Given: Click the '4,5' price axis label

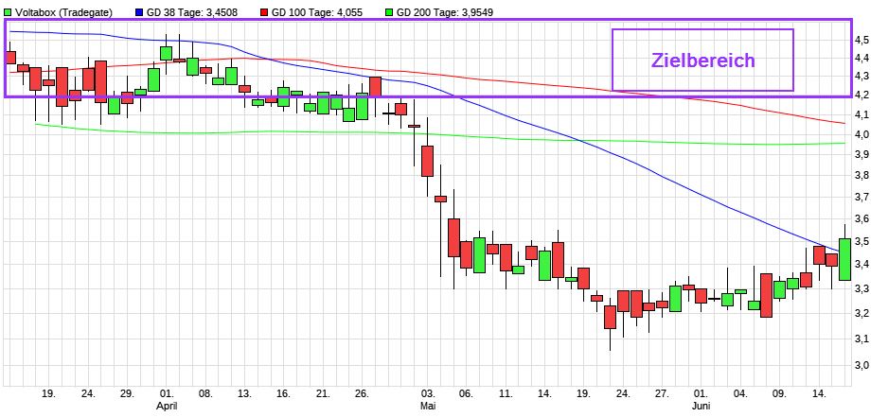Looking at the screenshot, I should click(862, 40).
